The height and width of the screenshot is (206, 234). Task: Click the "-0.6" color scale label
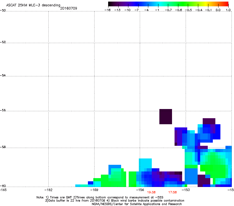(178, 10)
